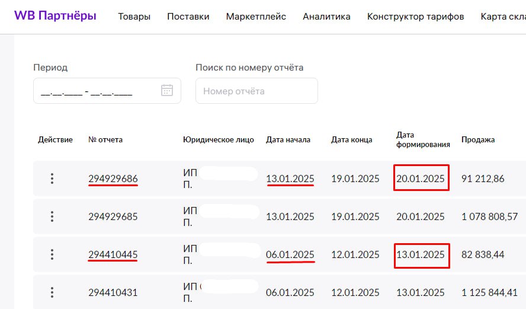This screenshot has width=526, height=309.
Task: Open actions menu for report 294929686
Action: [x=52, y=179]
